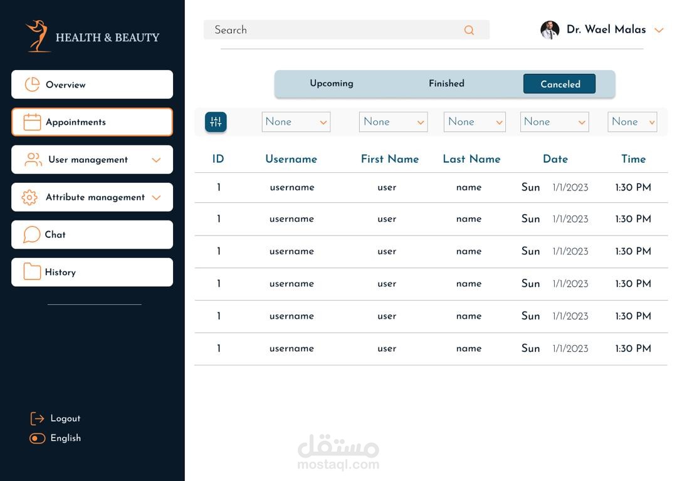
Task: Switch to the Finished tab
Action: point(446,83)
